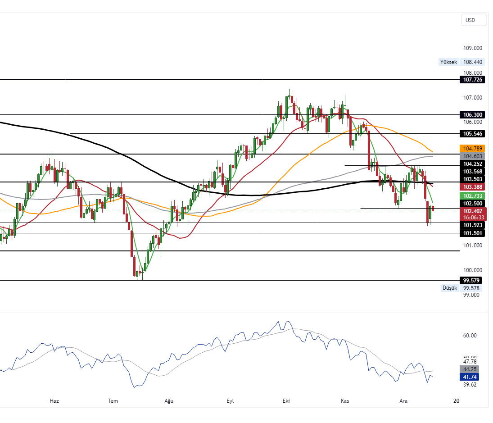The height and width of the screenshot is (423, 493).
Task: Select the black 107.726 horizontal level label
Action: click(x=471, y=80)
